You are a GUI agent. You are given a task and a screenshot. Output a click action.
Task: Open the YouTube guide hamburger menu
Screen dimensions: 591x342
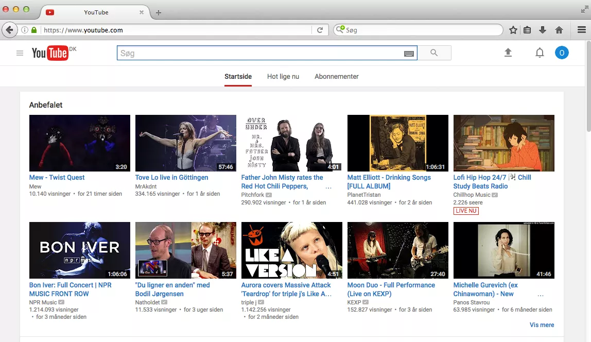20,52
